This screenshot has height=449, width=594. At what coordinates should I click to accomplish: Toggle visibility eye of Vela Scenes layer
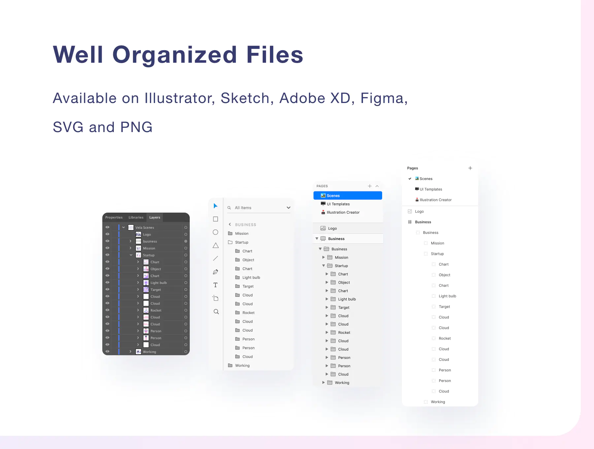pyautogui.click(x=107, y=227)
